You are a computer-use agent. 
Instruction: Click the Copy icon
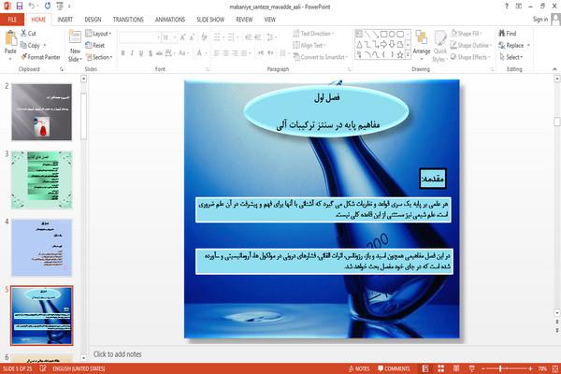[23, 45]
